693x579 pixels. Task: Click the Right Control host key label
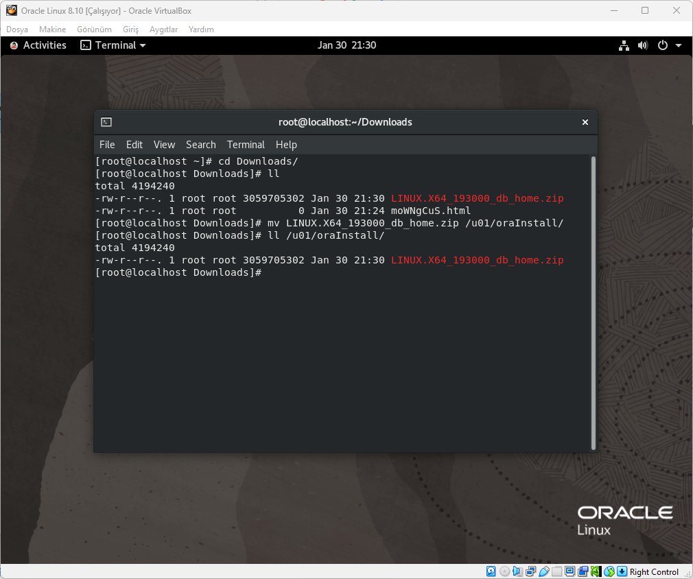coord(654,572)
